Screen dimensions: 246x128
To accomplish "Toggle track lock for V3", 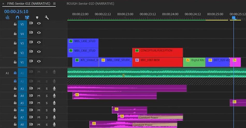I will (x=15, y=43).
